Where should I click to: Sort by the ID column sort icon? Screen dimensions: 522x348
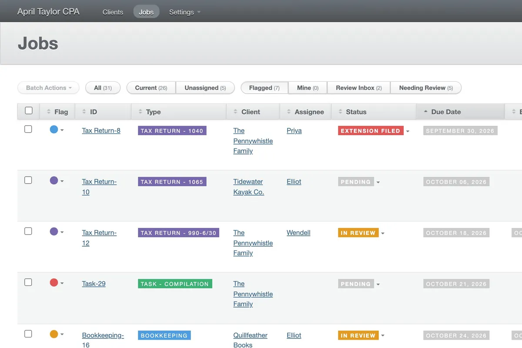click(x=84, y=112)
